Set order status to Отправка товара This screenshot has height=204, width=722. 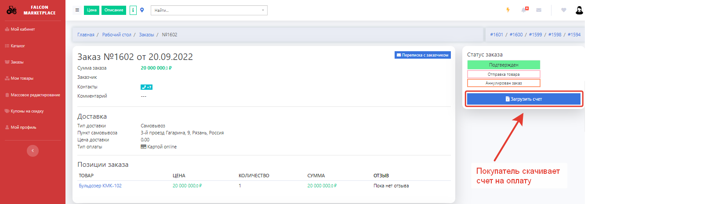point(504,74)
